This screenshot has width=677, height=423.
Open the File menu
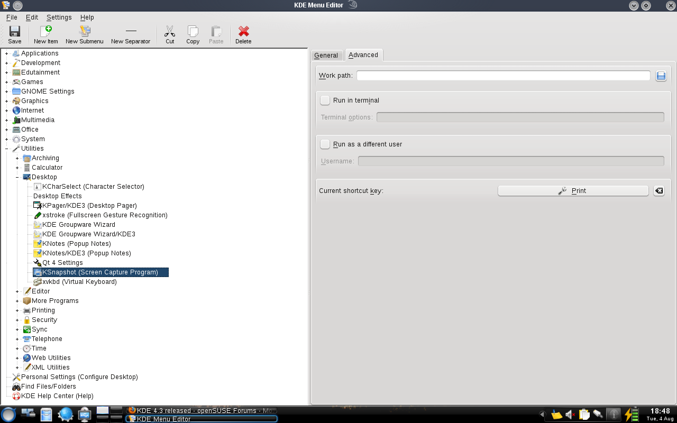[12, 17]
